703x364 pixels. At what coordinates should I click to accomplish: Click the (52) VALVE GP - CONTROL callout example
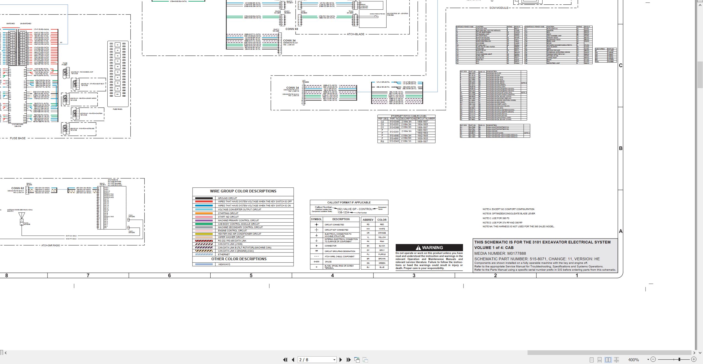click(x=355, y=209)
